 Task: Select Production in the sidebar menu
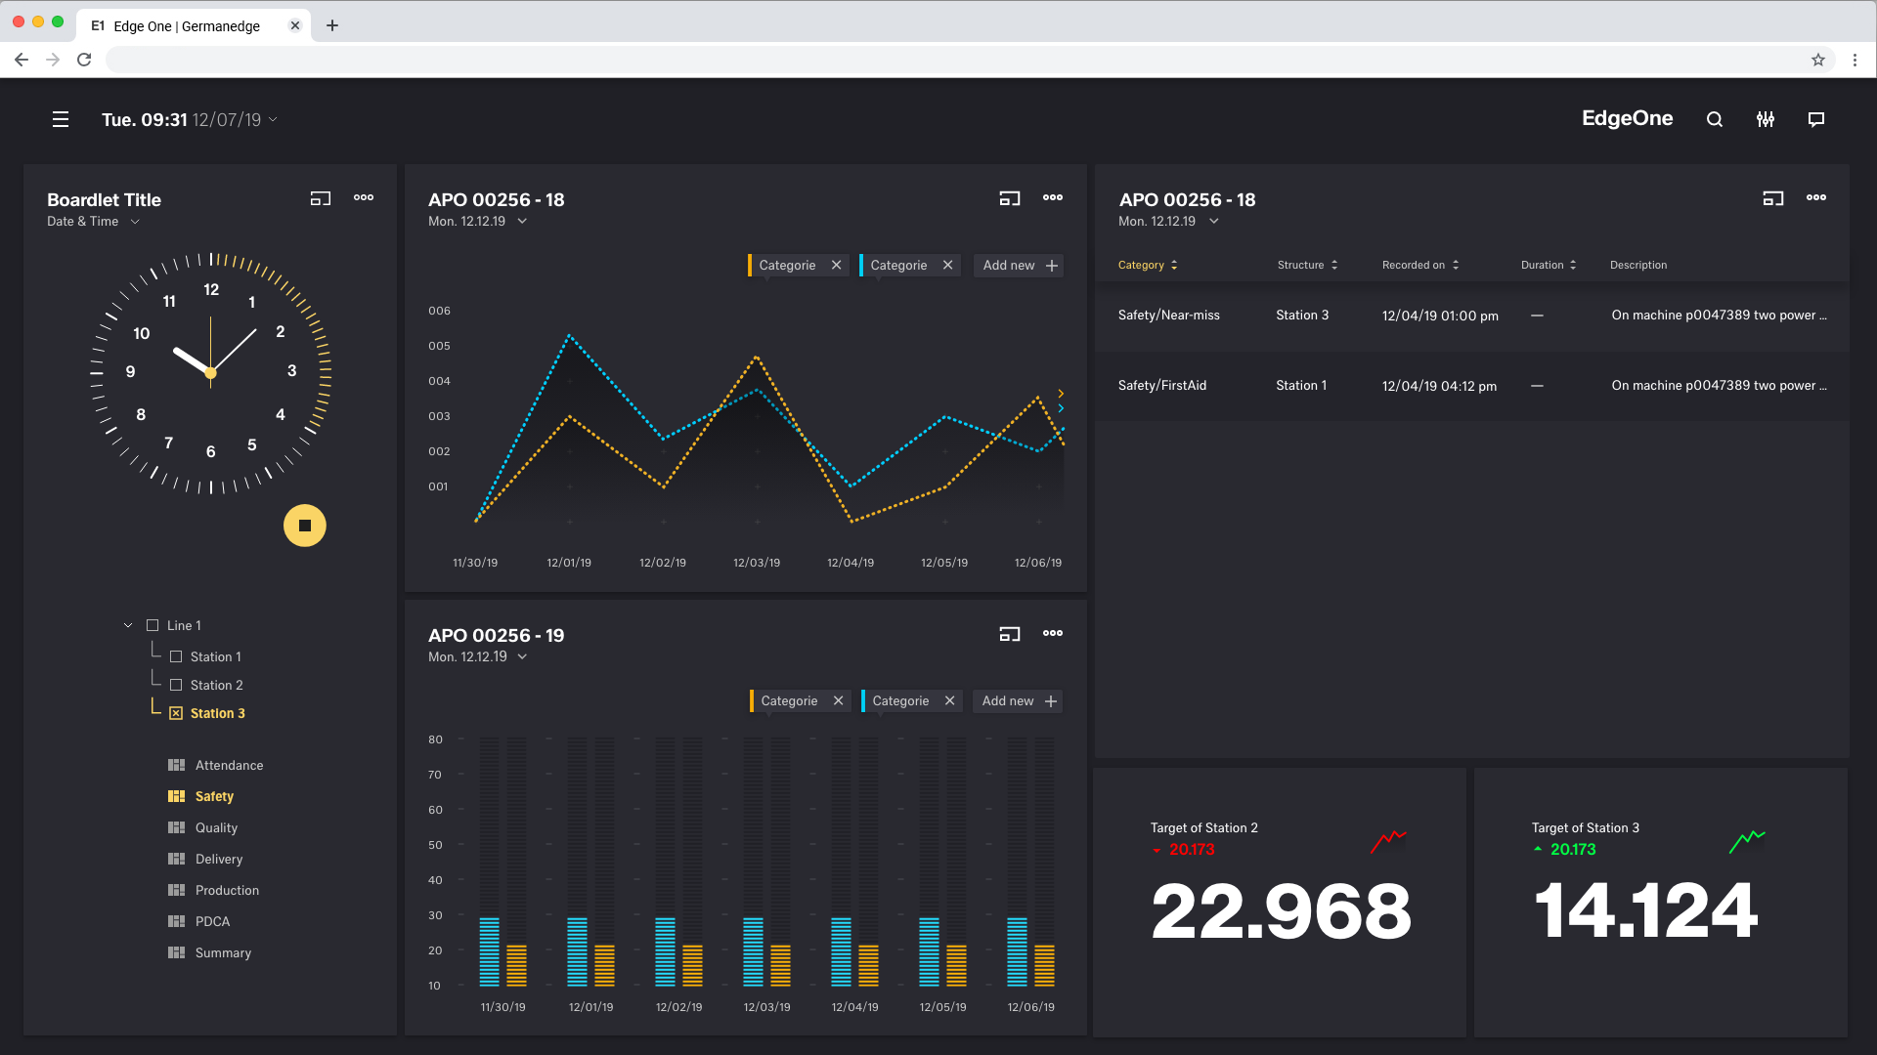pyautogui.click(x=227, y=890)
